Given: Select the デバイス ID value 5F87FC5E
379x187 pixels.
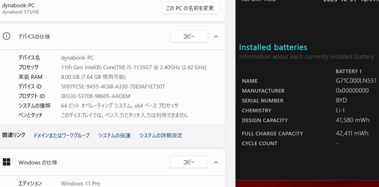Looking at the screenshot, I should [113, 86].
